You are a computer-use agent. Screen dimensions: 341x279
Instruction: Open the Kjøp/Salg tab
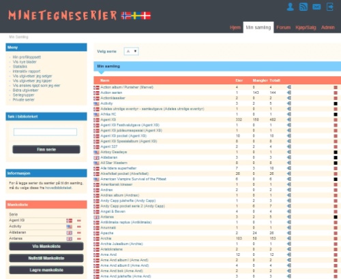[306, 27]
